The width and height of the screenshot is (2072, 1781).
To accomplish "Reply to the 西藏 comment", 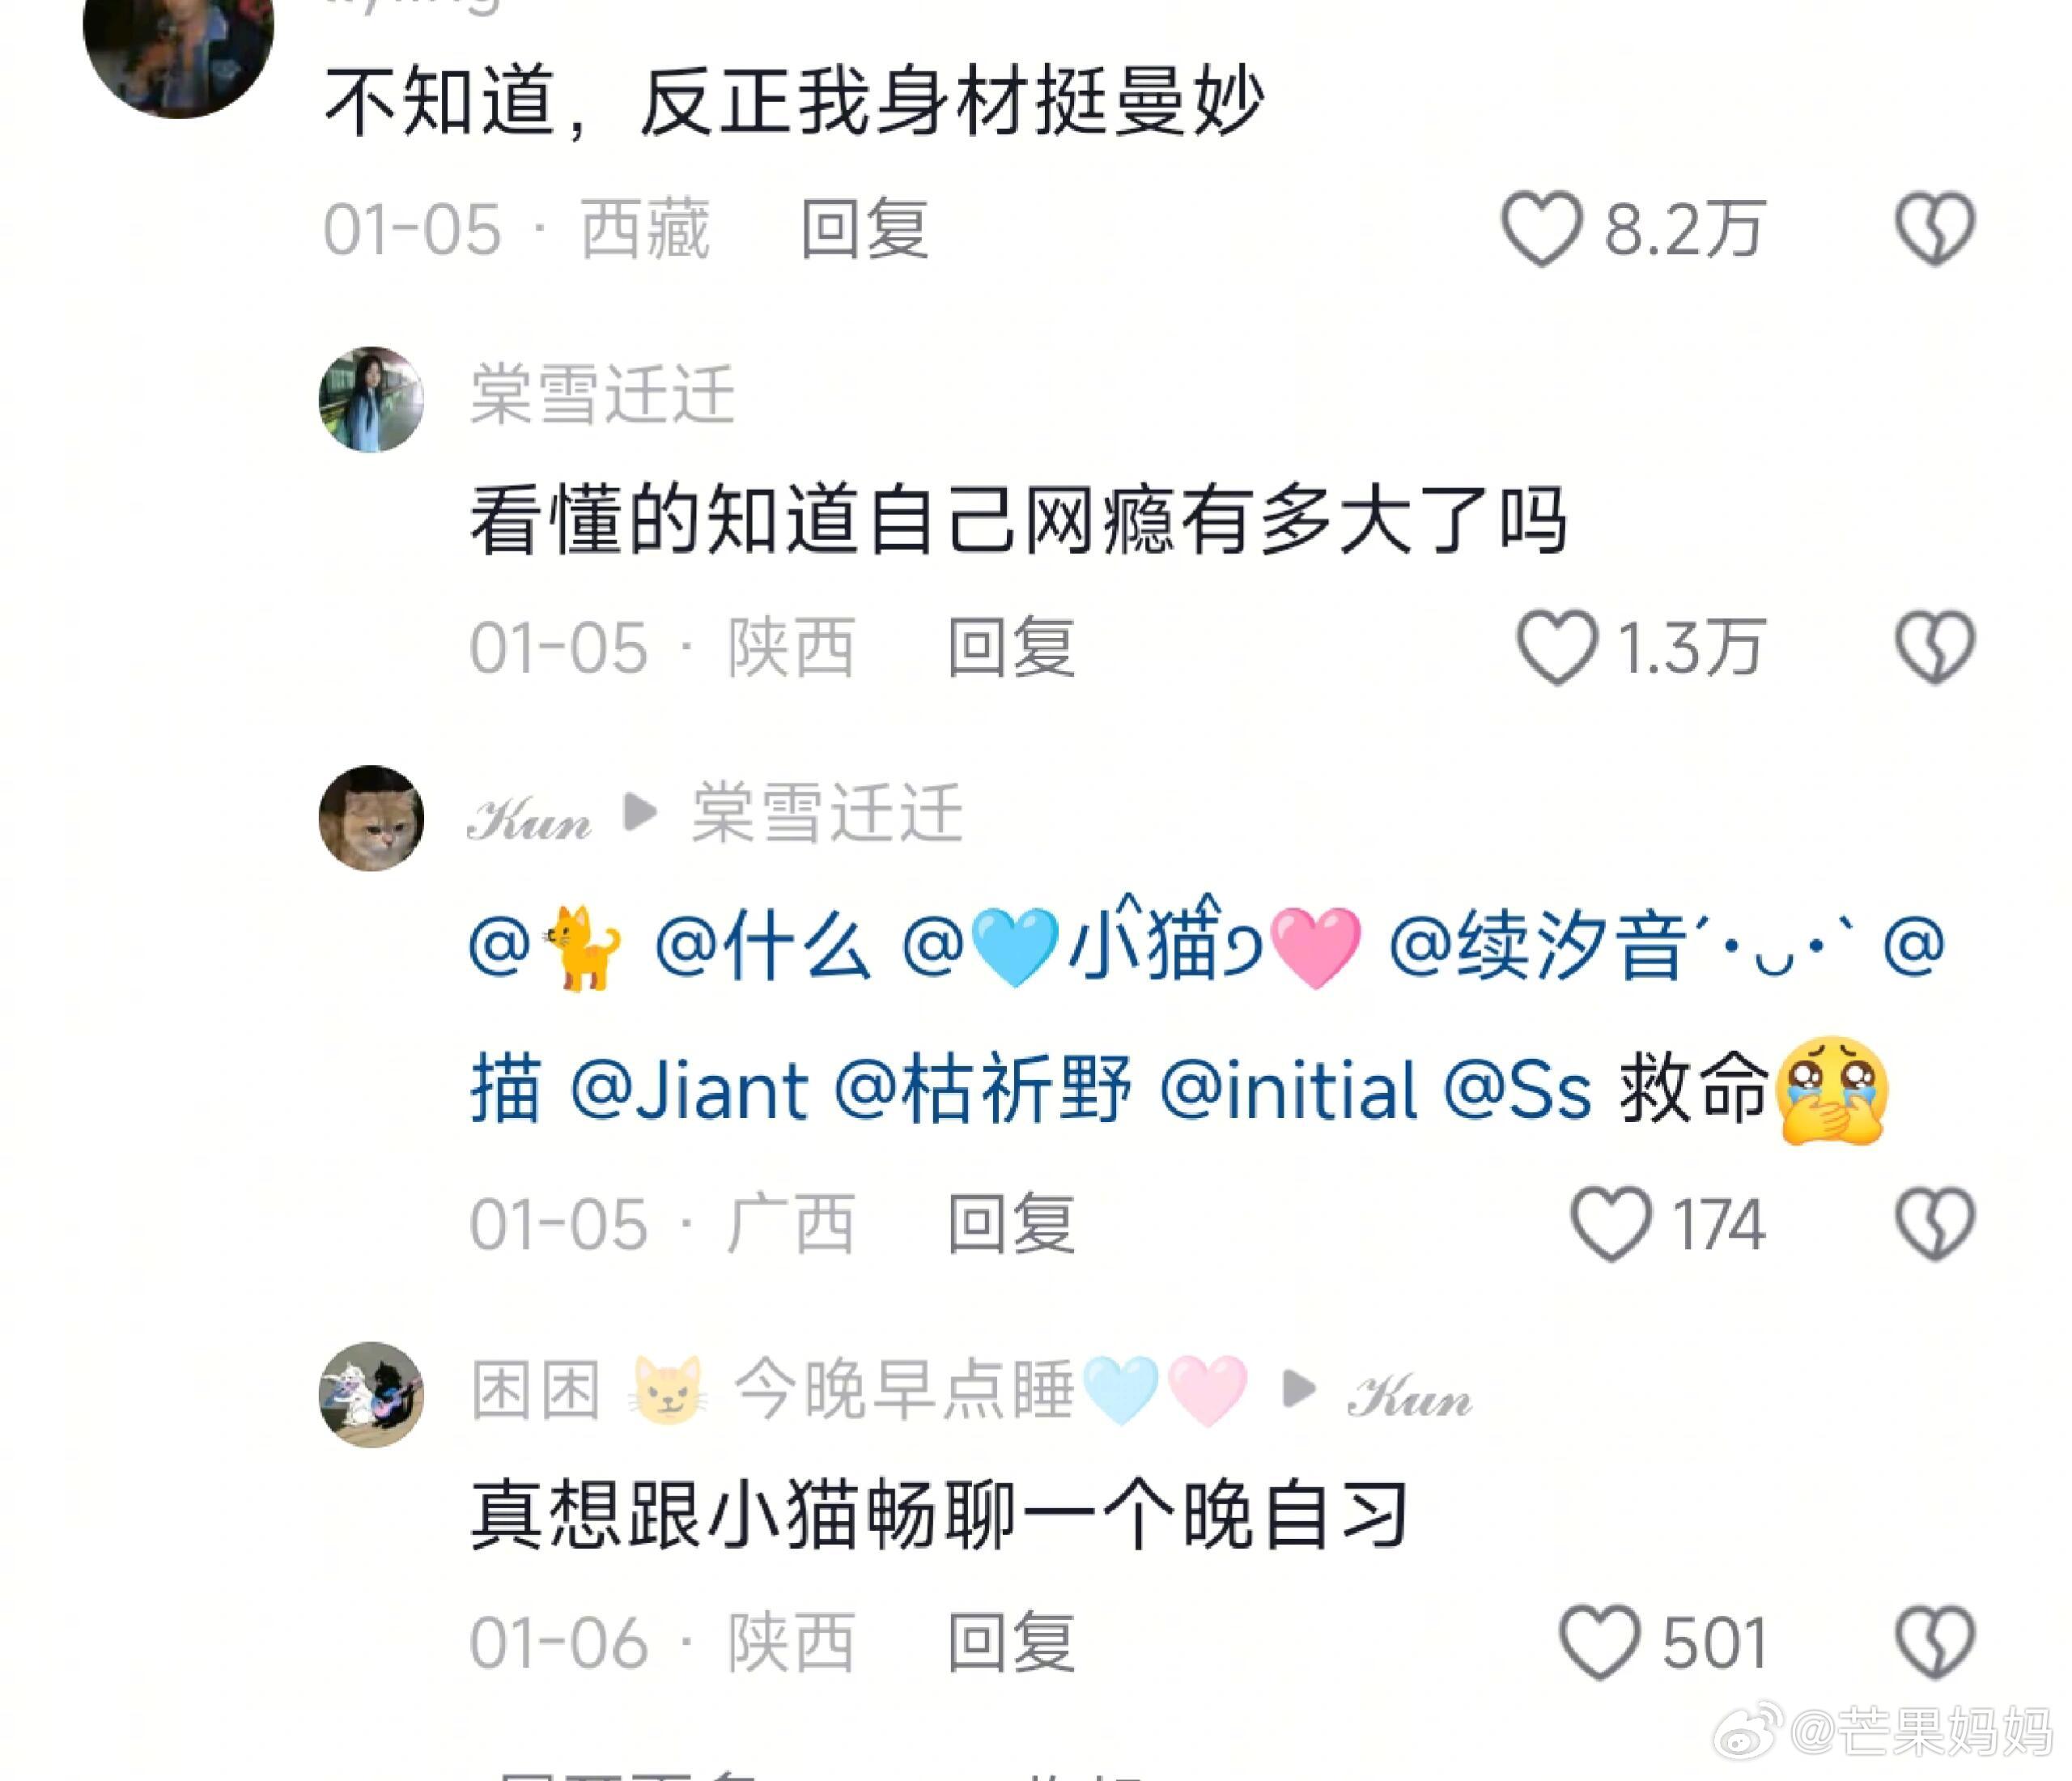I will [865, 229].
